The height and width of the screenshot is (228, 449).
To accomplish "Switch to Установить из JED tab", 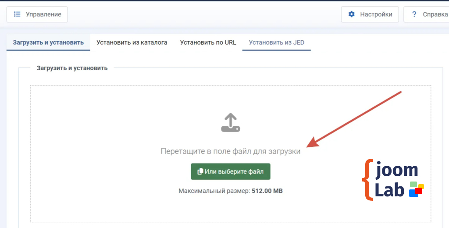I will coord(276,43).
